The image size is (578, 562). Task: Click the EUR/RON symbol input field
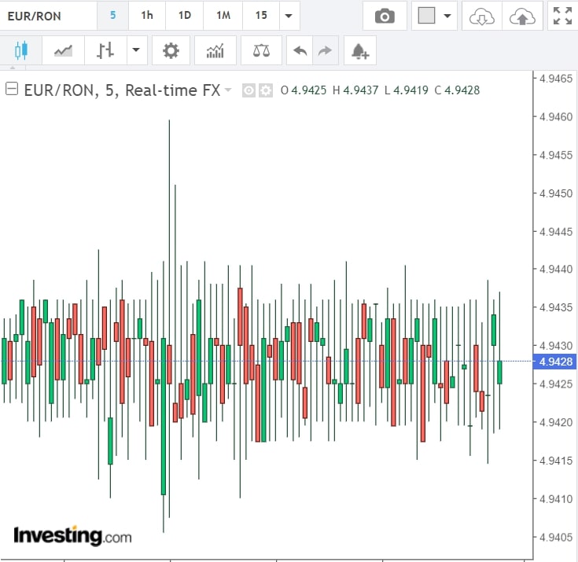point(47,16)
